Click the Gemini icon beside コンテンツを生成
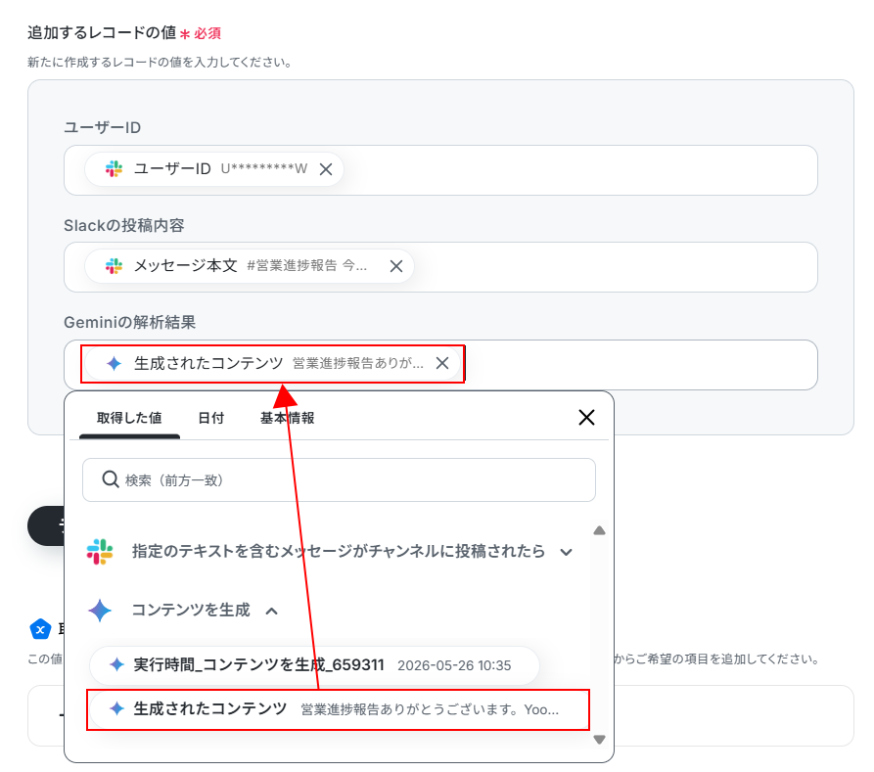874x772 pixels. pos(100,611)
